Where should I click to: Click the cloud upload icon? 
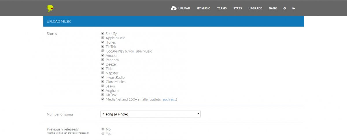(173, 8)
